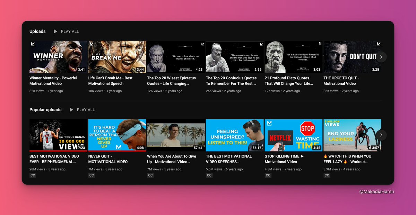The height and width of the screenshot is (215, 416).
Task: Open the Never Gives Up tennis thumbnail
Action: pos(117,135)
